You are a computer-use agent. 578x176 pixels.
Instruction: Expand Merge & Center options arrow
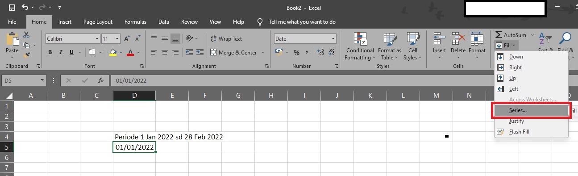(x=263, y=53)
